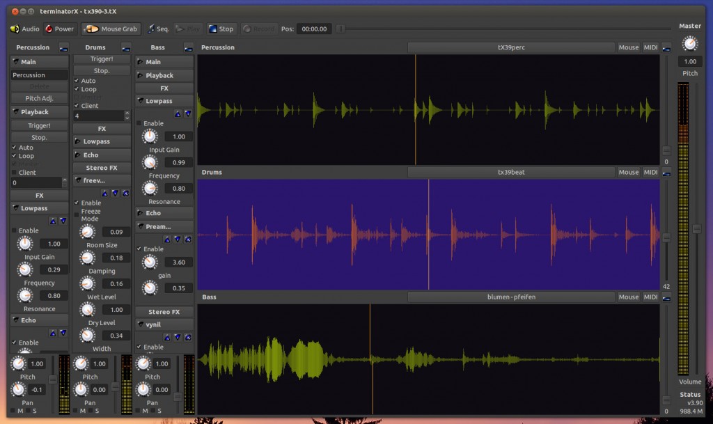This screenshot has height=424, width=713.
Task: Open the Bass MIDI mapping menu
Action: pos(650,297)
